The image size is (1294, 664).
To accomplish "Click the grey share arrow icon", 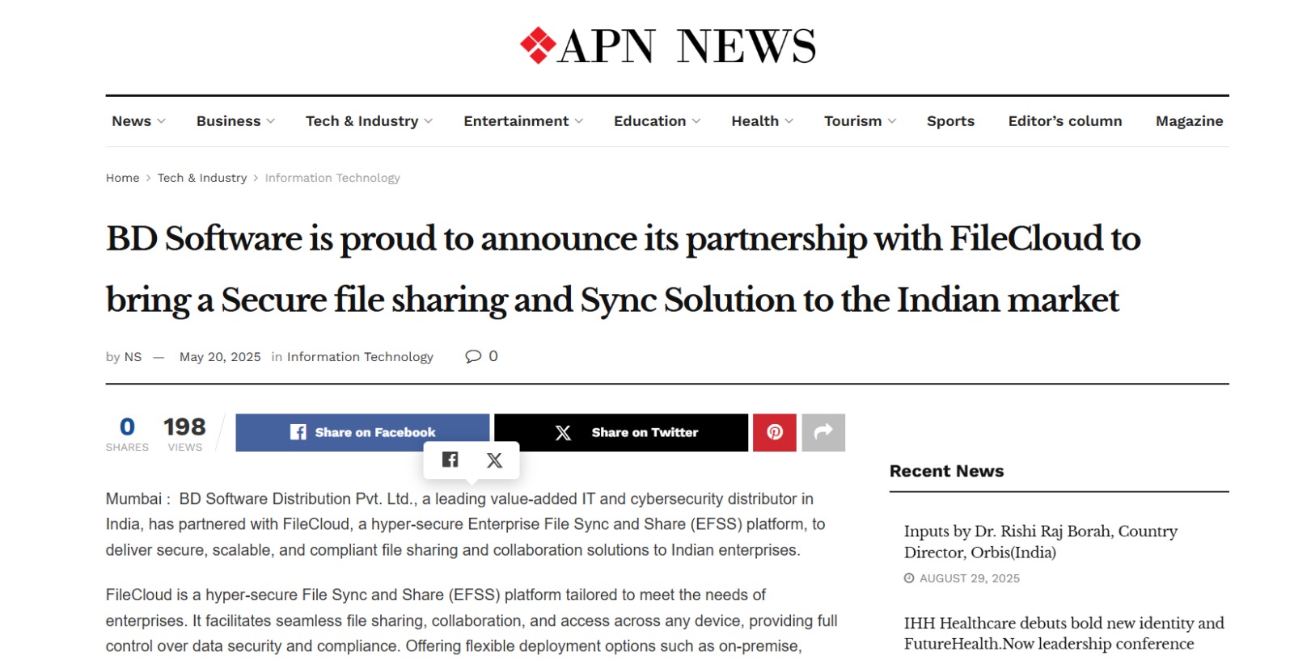I will 823,432.
